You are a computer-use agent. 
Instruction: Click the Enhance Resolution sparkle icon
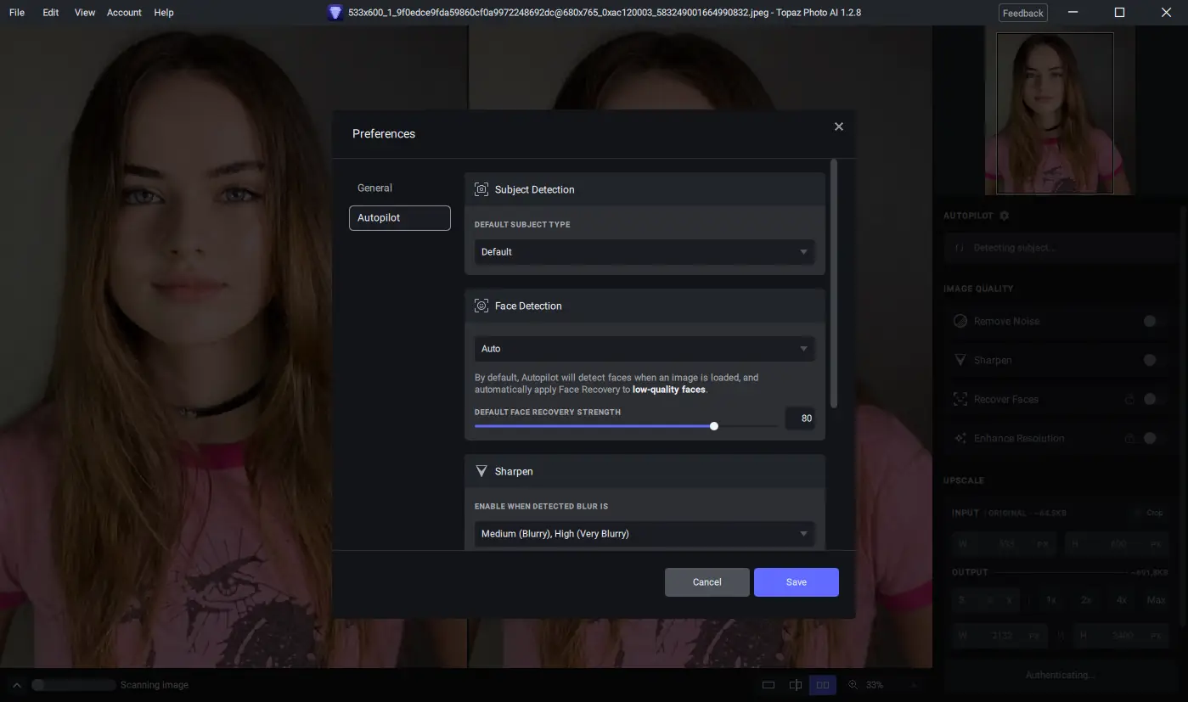[960, 438]
